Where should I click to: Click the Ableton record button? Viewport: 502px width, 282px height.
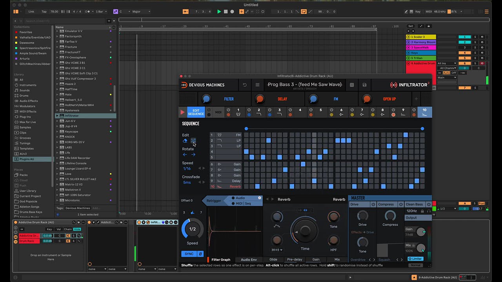click(232, 11)
